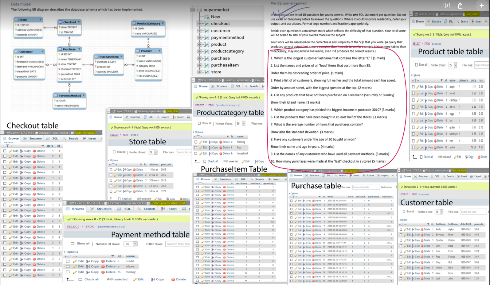The height and width of the screenshot is (285, 490).
Task: Open the Number of rows dropdown in Customer table panel
Action: 439,212
